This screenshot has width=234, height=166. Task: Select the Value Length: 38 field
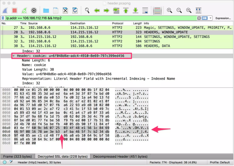(x=38, y=70)
